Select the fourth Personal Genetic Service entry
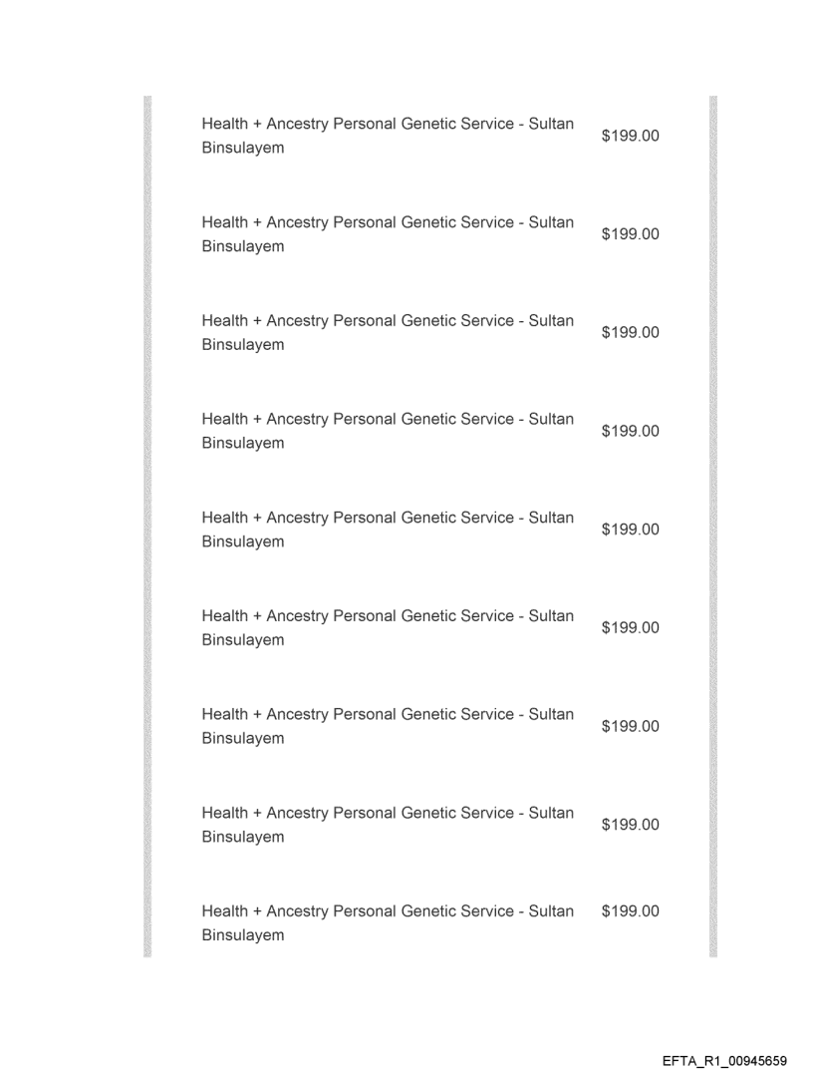The height and width of the screenshot is (1070, 813). tap(387, 431)
